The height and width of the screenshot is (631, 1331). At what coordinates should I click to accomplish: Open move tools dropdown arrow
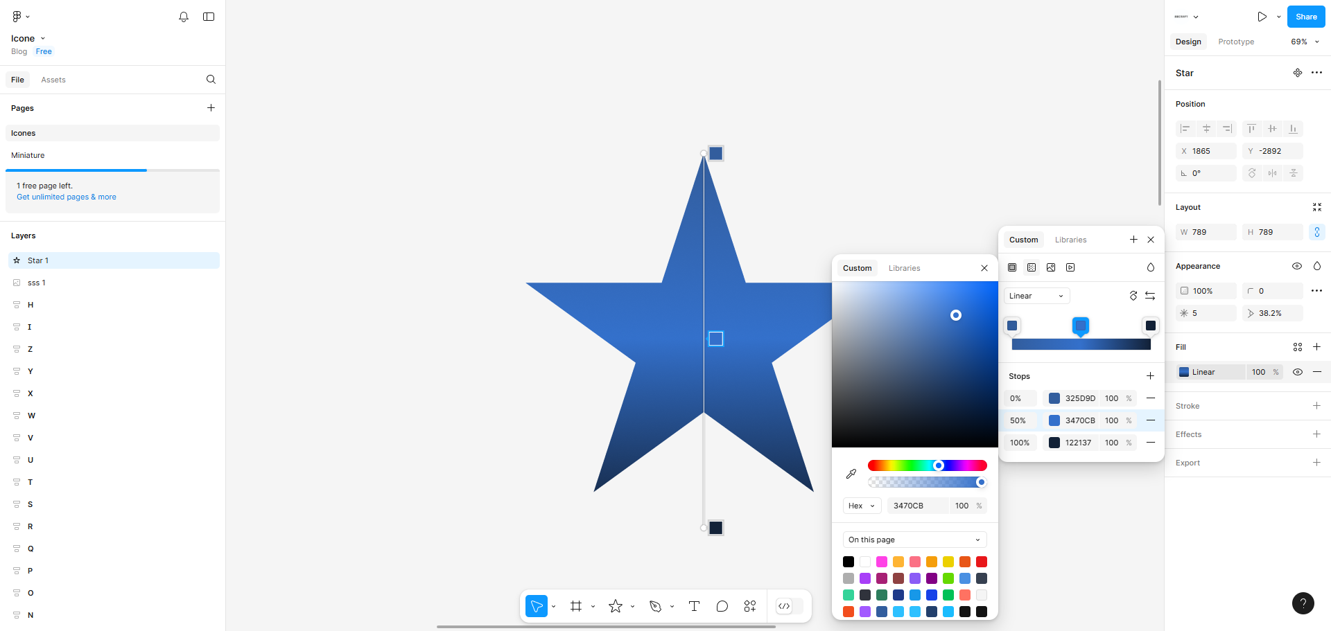pos(553,607)
